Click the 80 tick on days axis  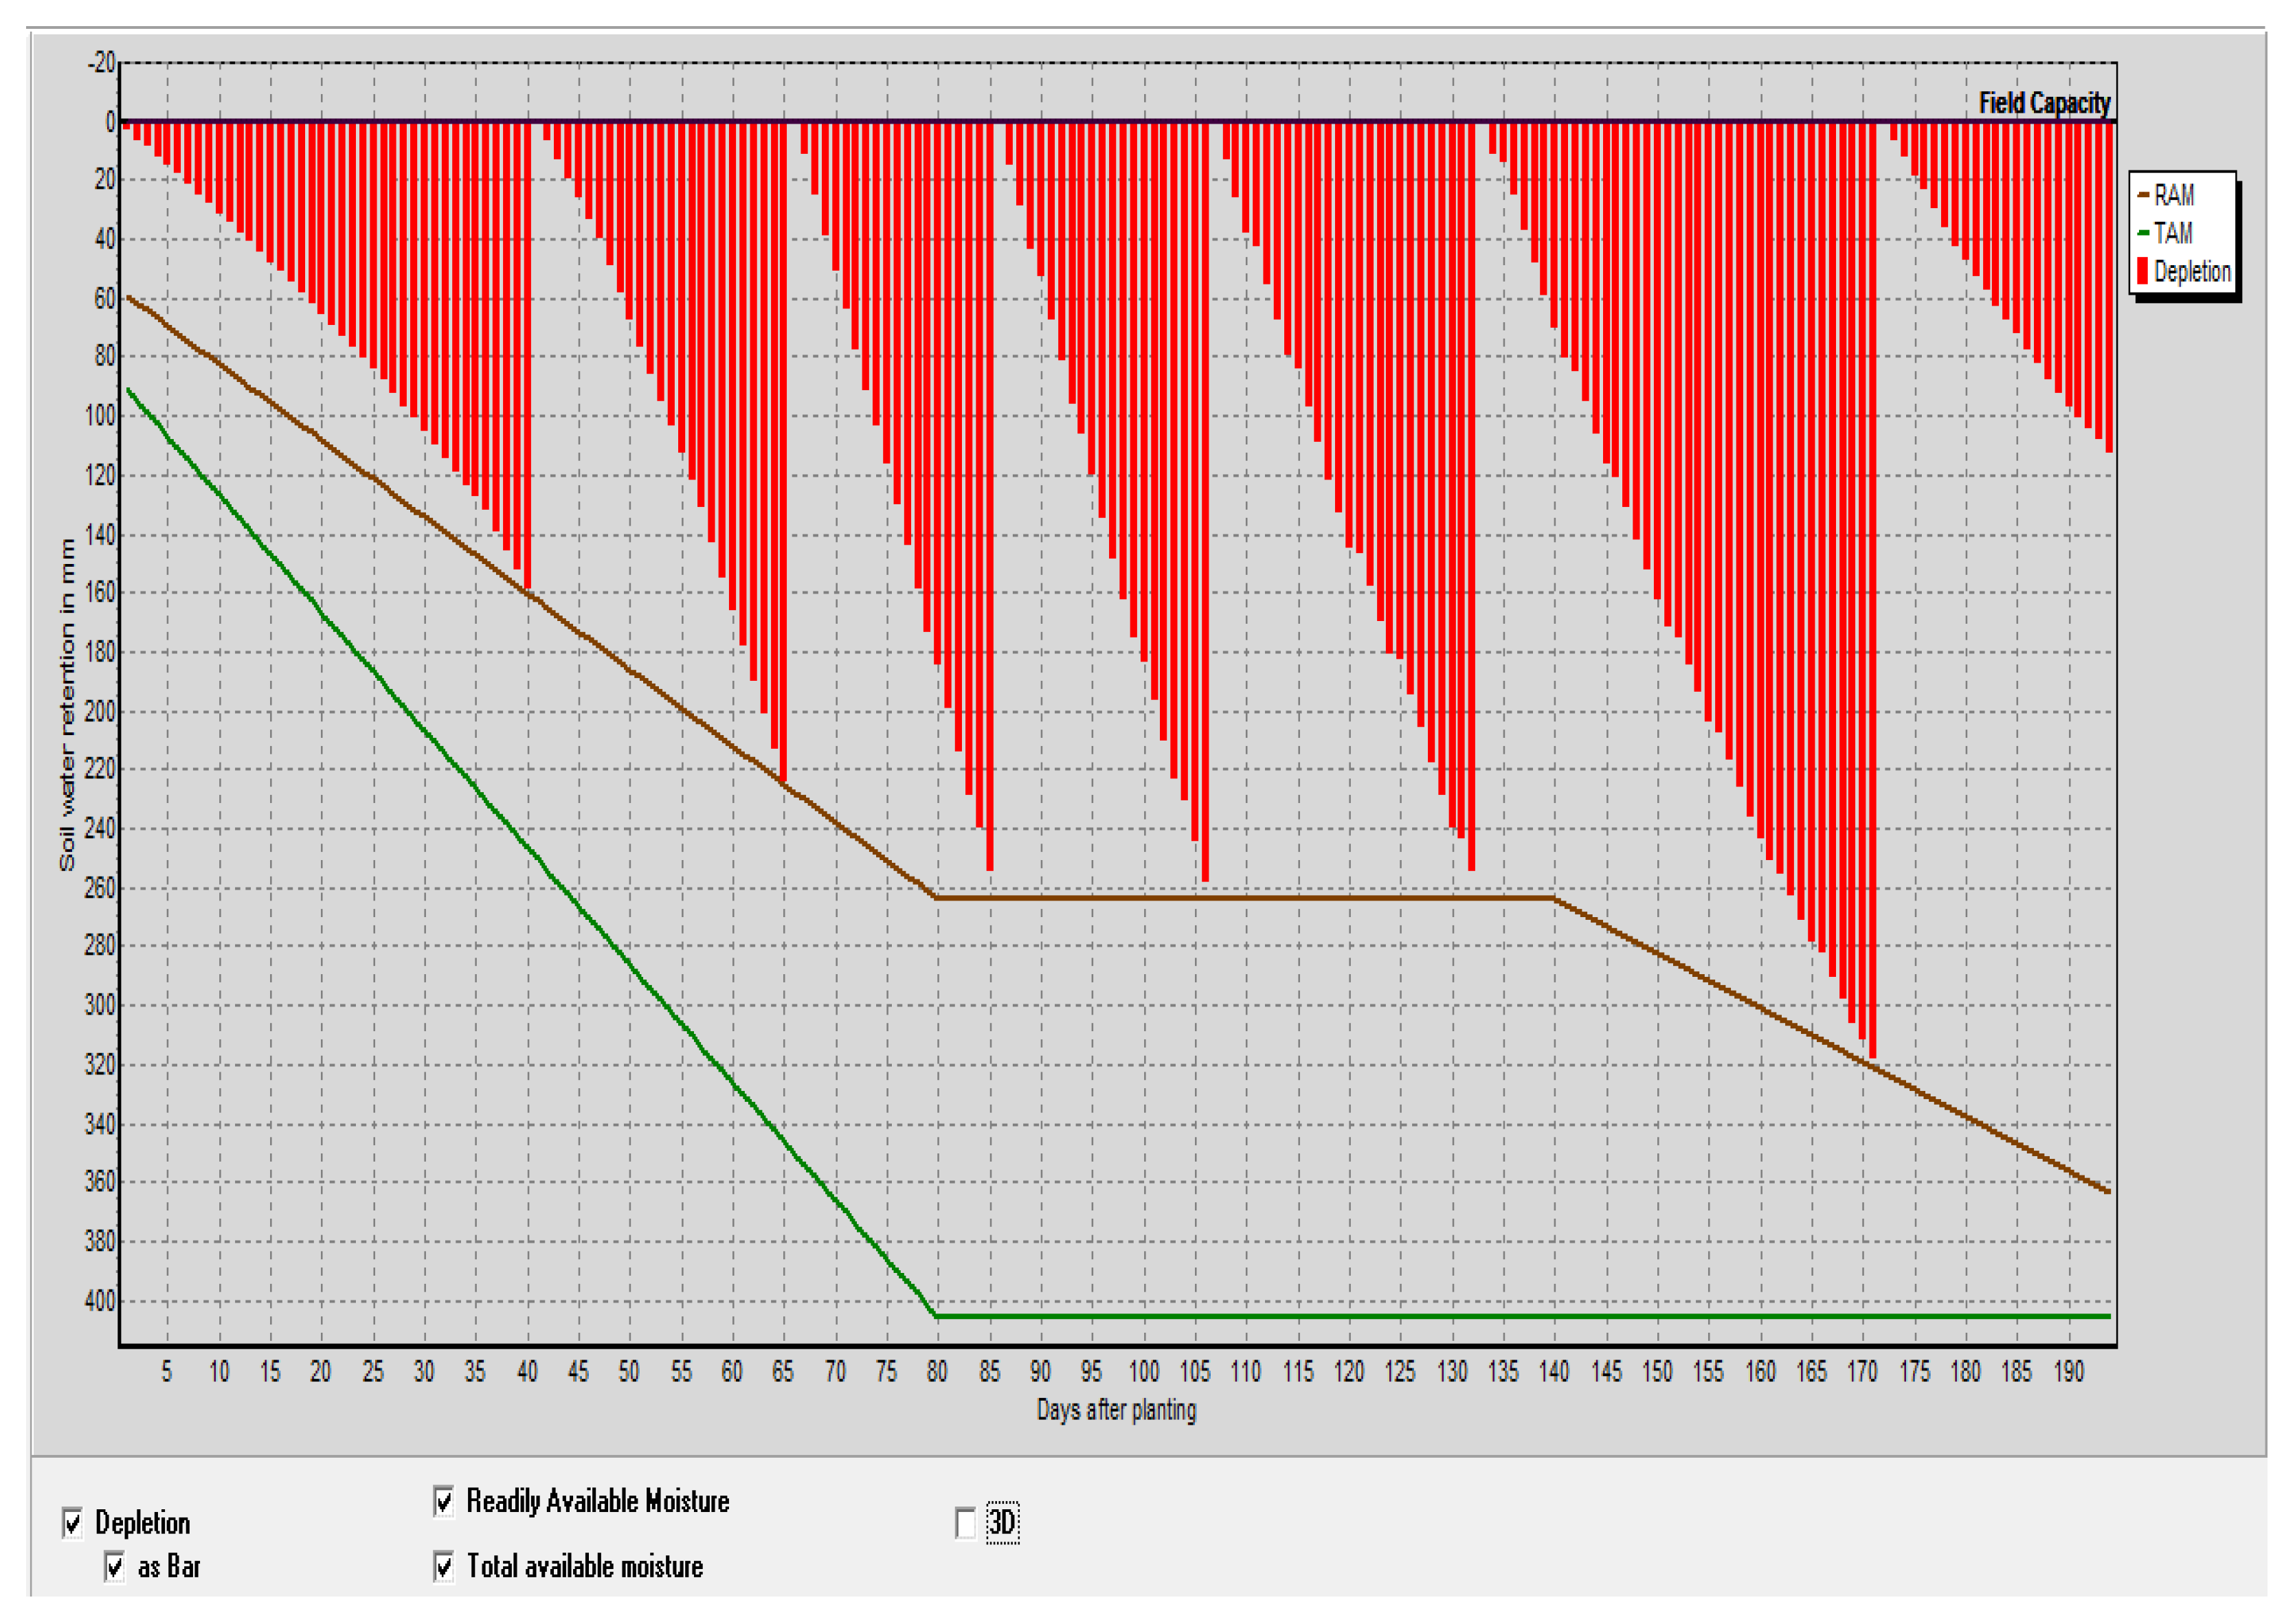(937, 1372)
